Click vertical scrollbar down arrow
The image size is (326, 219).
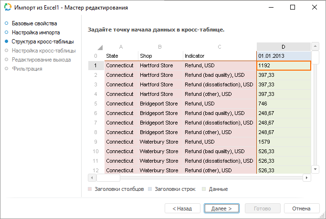[315, 169]
